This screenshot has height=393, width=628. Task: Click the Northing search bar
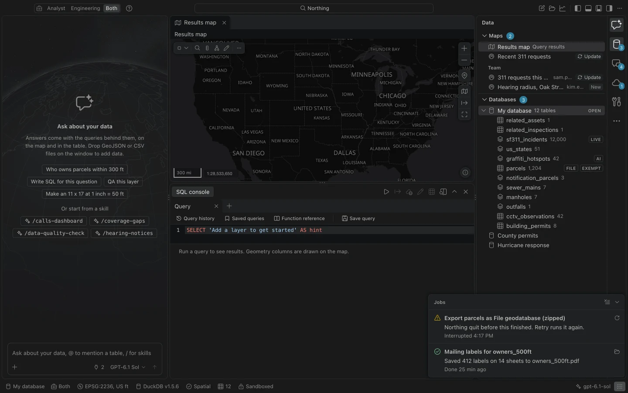[x=314, y=8]
